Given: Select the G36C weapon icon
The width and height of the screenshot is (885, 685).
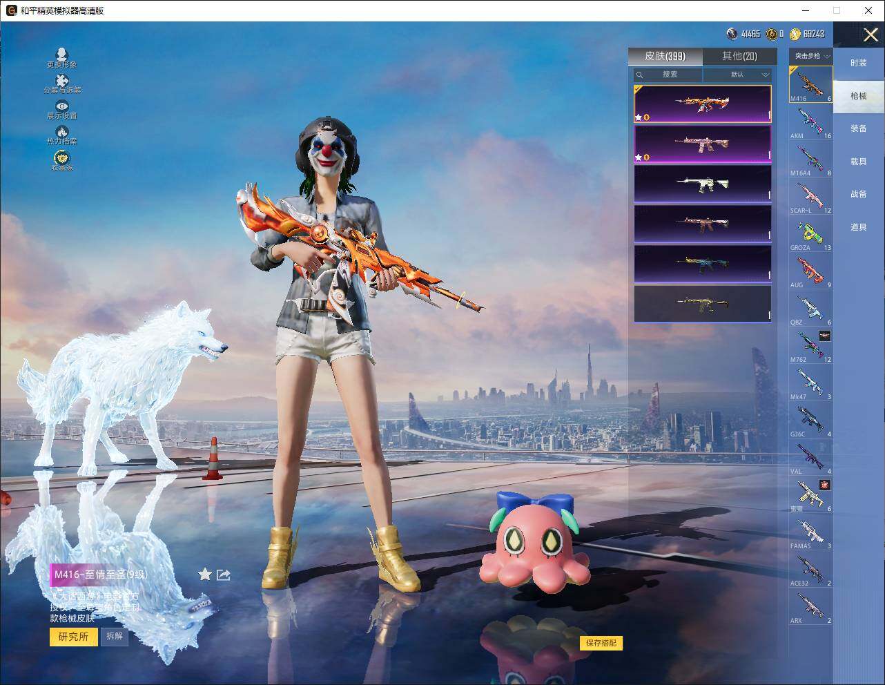Looking at the screenshot, I should (811, 420).
